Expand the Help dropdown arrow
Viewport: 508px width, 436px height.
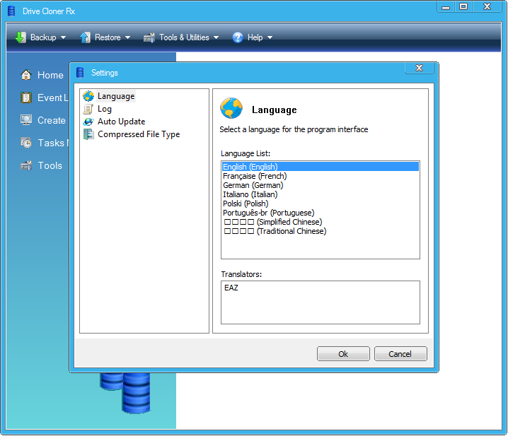point(270,38)
